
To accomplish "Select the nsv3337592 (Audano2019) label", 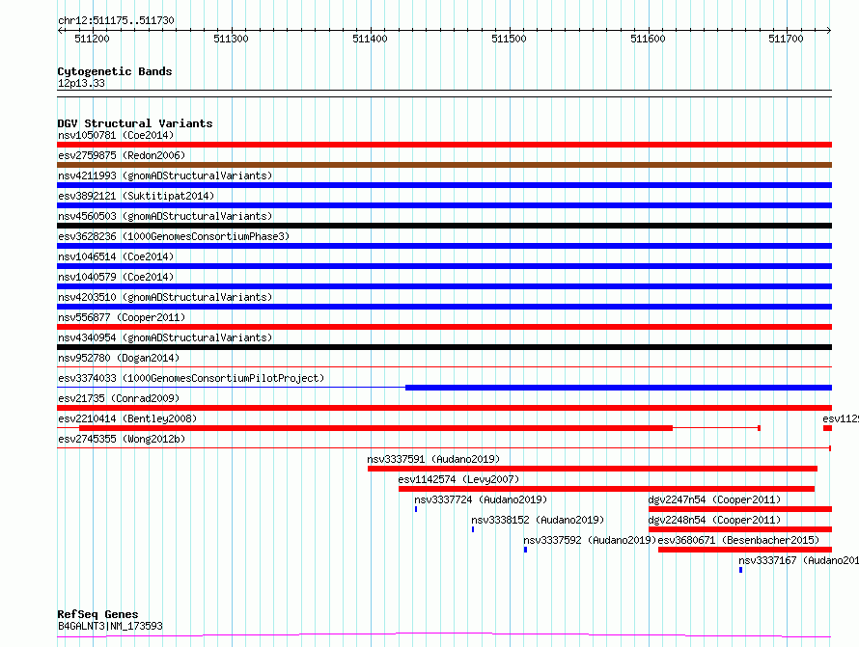I will coord(590,540).
